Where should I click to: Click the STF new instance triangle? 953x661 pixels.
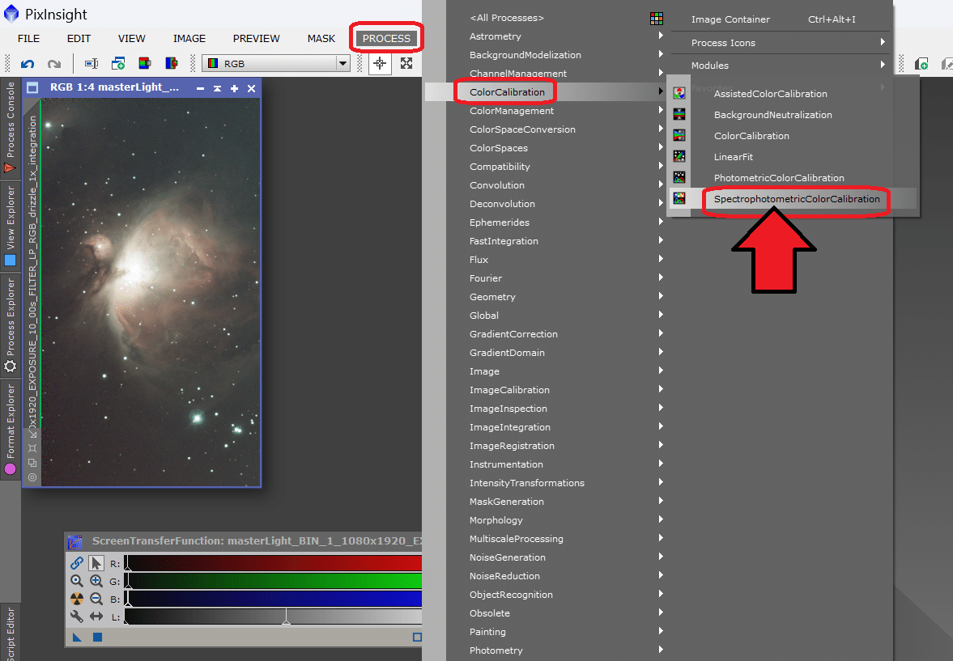(77, 637)
